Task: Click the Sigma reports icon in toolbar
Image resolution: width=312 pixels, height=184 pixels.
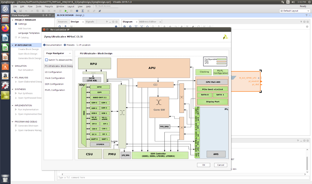Action: pos(83,11)
